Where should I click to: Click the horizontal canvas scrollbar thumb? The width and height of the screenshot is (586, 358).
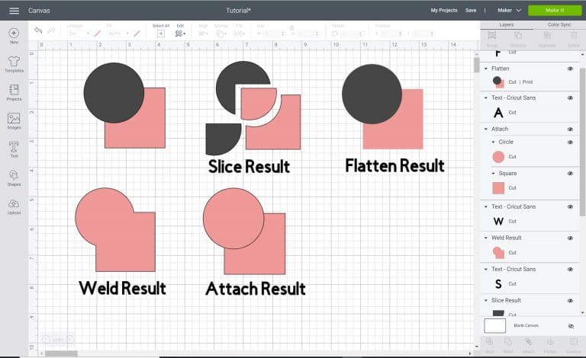(x=61, y=353)
